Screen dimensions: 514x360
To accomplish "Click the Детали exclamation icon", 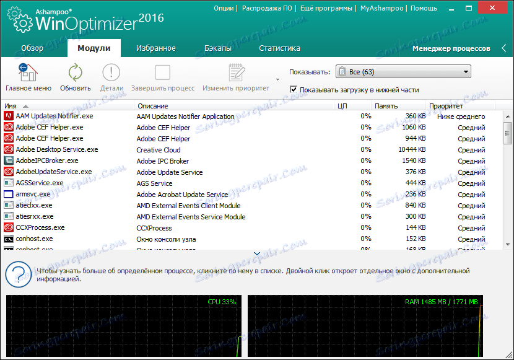I will coord(111,71).
